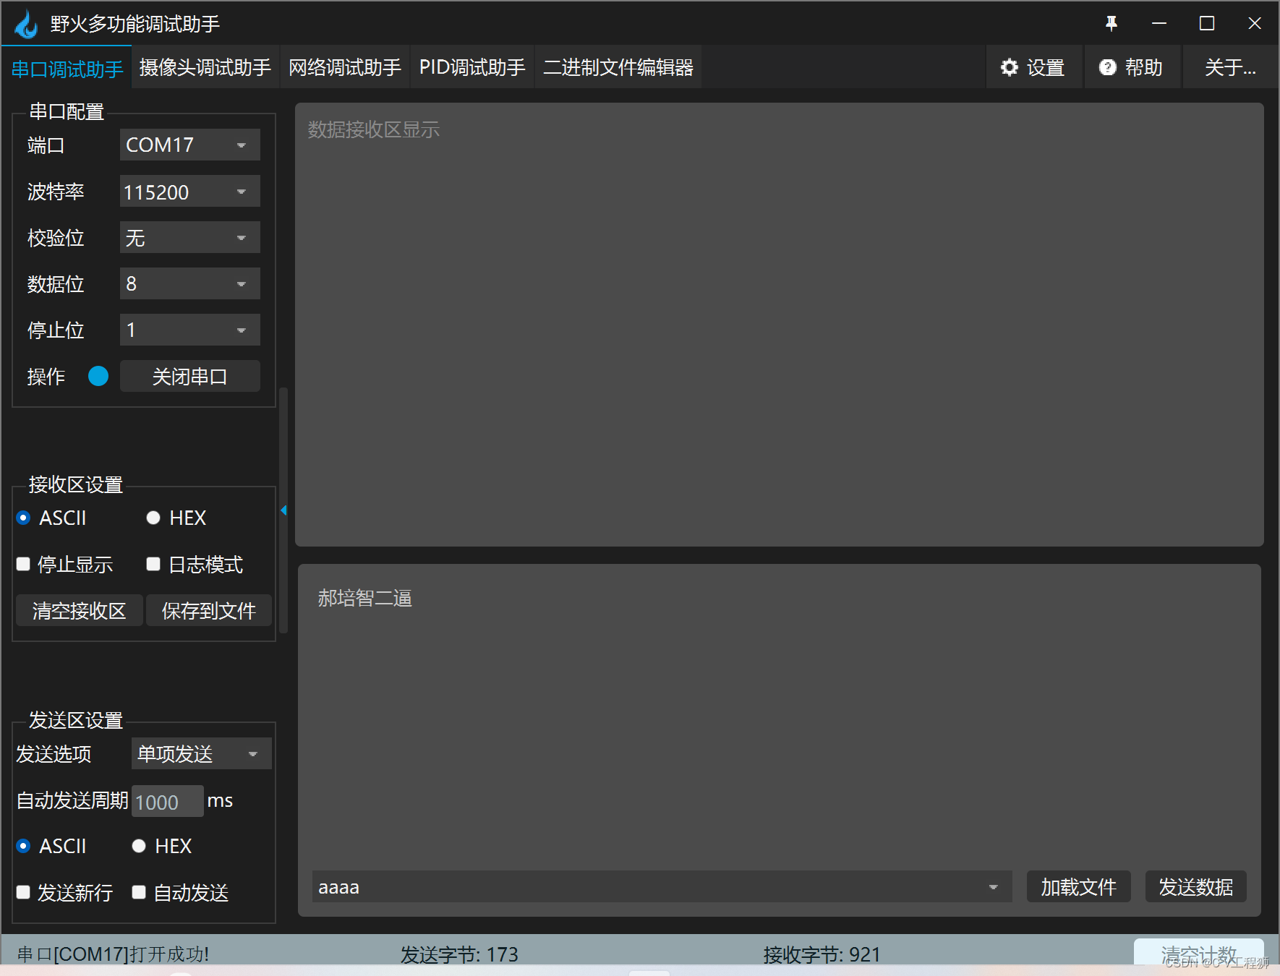This screenshot has height=976, width=1280.
Task: Click the 清空计数 button
Action: tap(1199, 953)
